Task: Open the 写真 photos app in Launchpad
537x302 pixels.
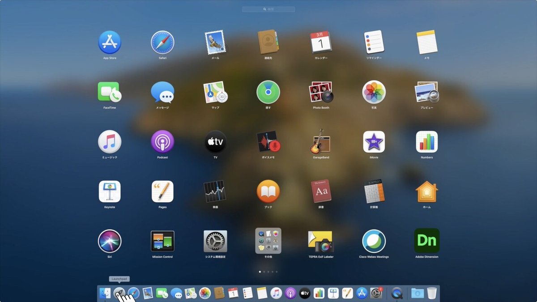Action: [374, 92]
